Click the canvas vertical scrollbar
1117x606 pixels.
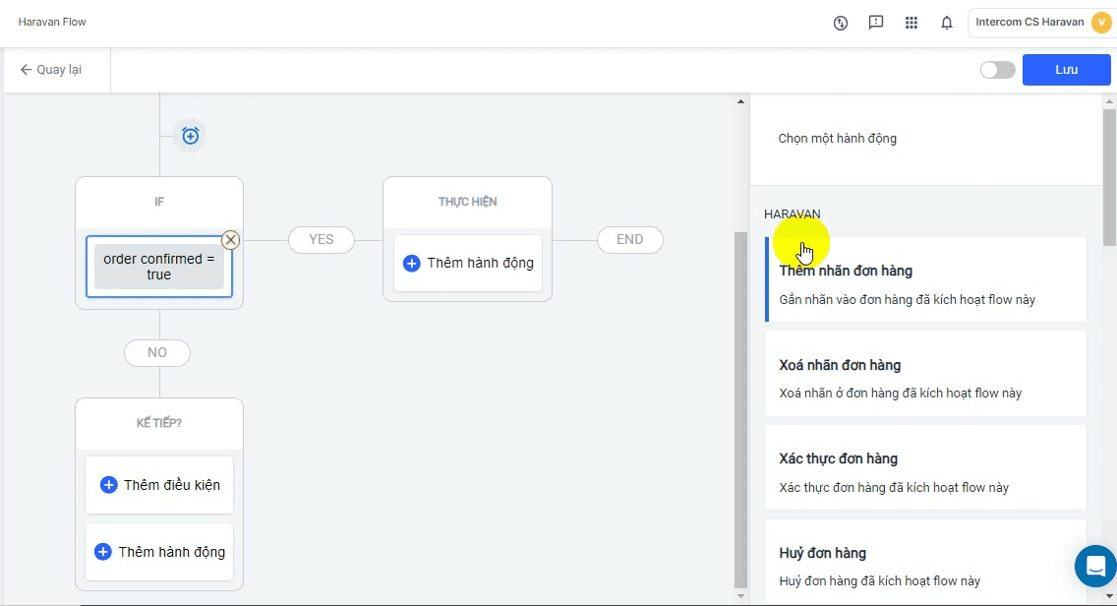coord(741,394)
